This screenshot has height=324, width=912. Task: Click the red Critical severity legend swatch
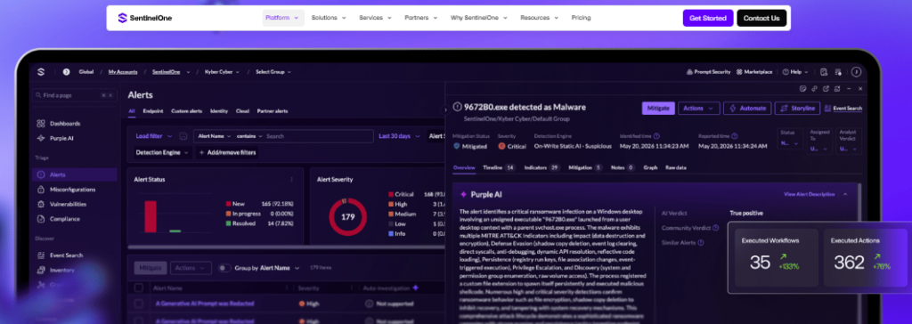tap(390, 194)
